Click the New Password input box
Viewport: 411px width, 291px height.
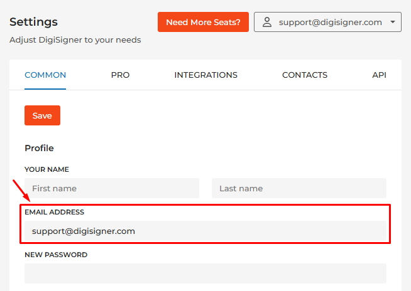[205, 273]
